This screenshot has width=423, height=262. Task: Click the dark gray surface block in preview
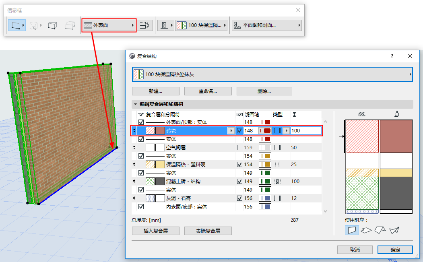[396, 193]
